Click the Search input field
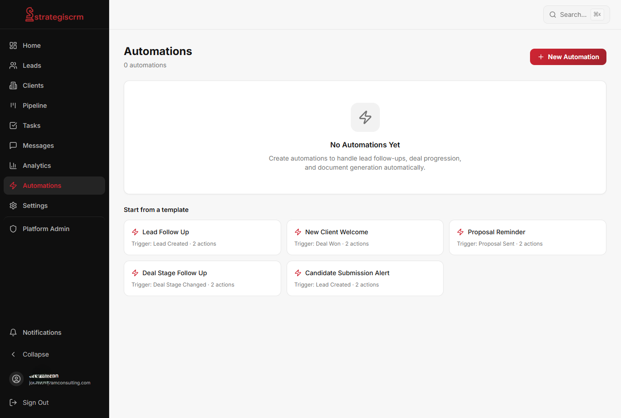The height and width of the screenshot is (418, 621). coord(576,15)
